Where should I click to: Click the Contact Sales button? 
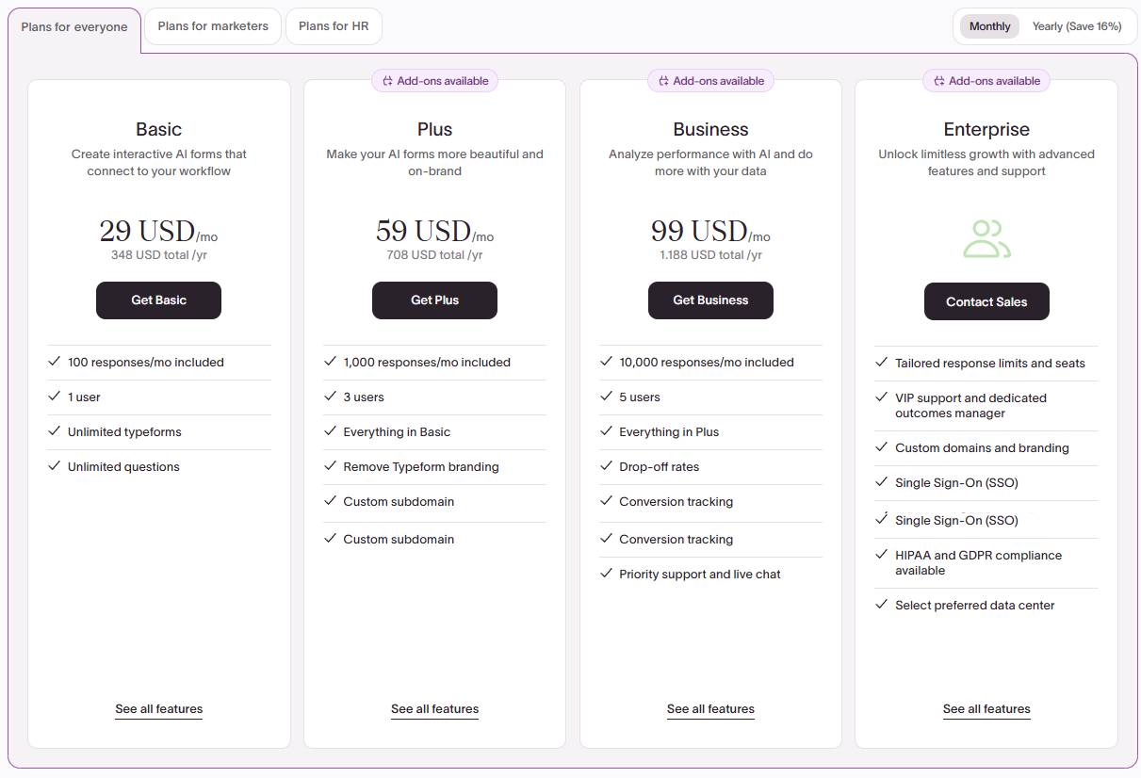pos(986,301)
